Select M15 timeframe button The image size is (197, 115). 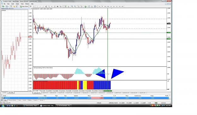click(105, 6)
